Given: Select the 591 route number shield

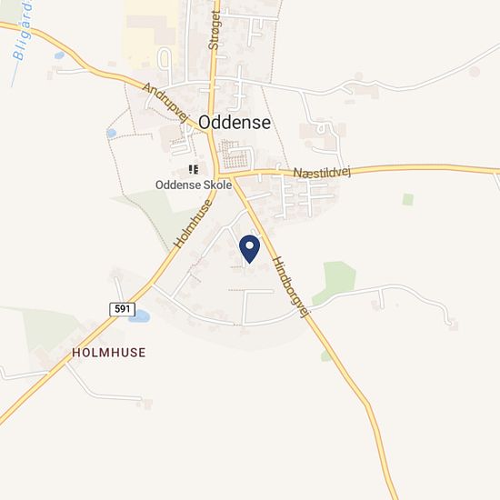Looking at the screenshot, I should tap(123, 309).
